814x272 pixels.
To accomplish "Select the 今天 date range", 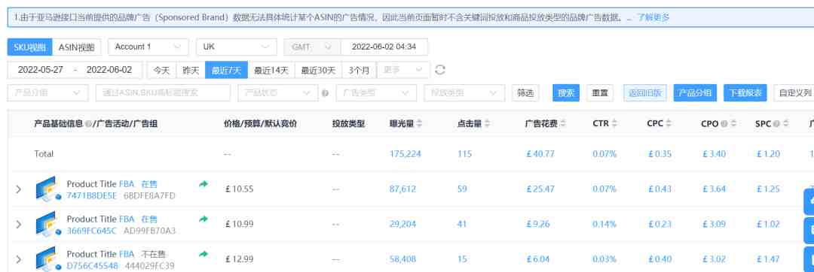I will point(161,70).
